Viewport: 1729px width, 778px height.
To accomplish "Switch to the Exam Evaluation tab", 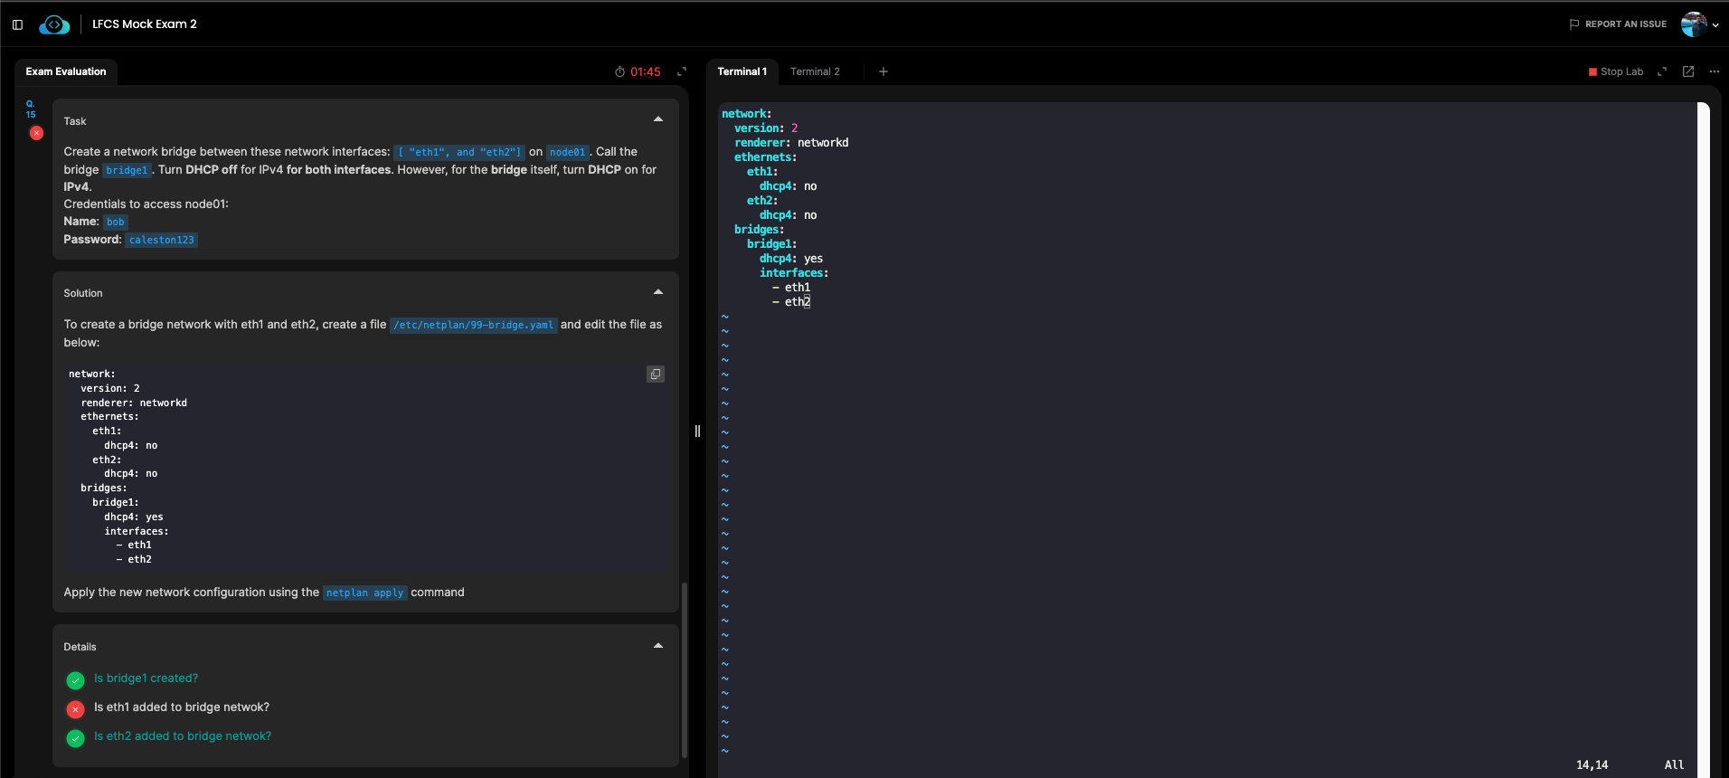I will (66, 71).
